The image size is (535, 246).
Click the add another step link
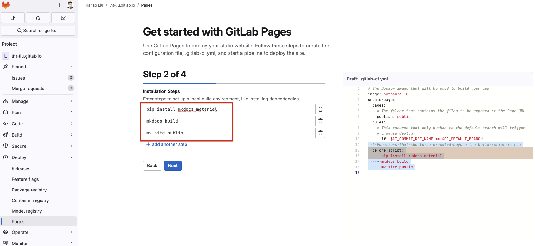167,144
